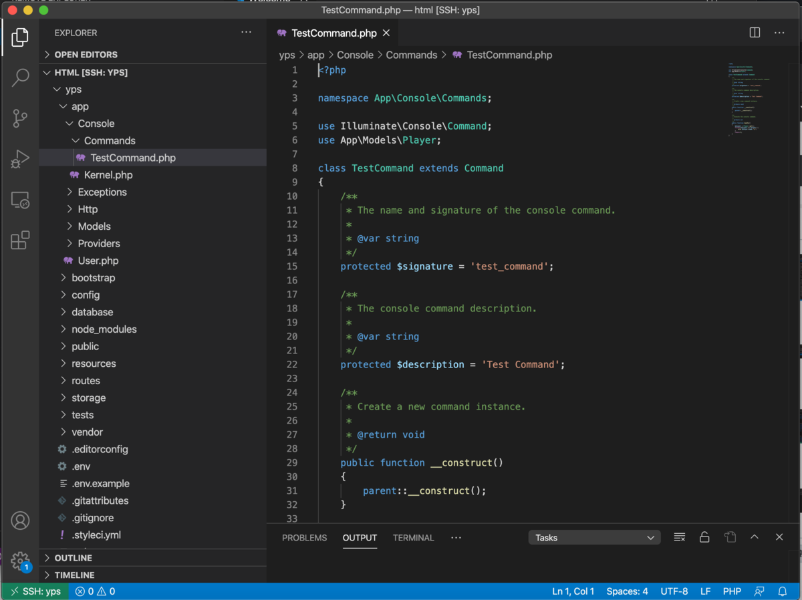This screenshot has width=802, height=600.
Task: Collapse the app folder
Action: (152, 106)
